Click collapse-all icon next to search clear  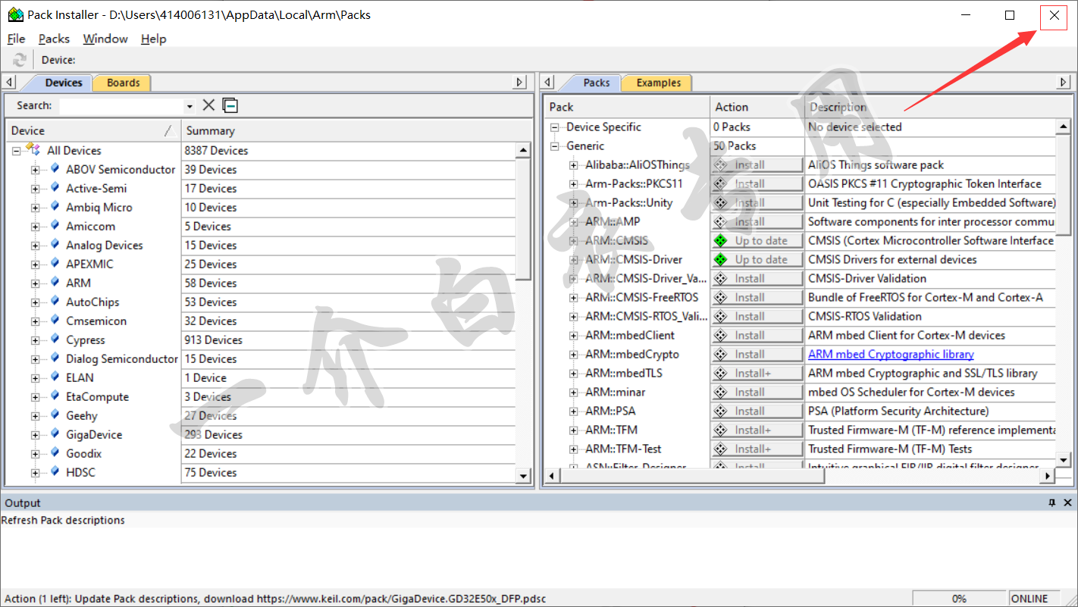(230, 105)
